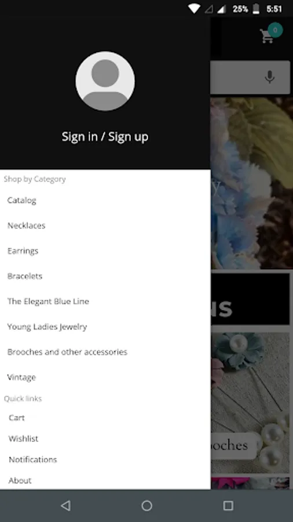The width and height of the screenshot is (293, 522).
Task: Tap the Android back navigation button
Action: 66,506
